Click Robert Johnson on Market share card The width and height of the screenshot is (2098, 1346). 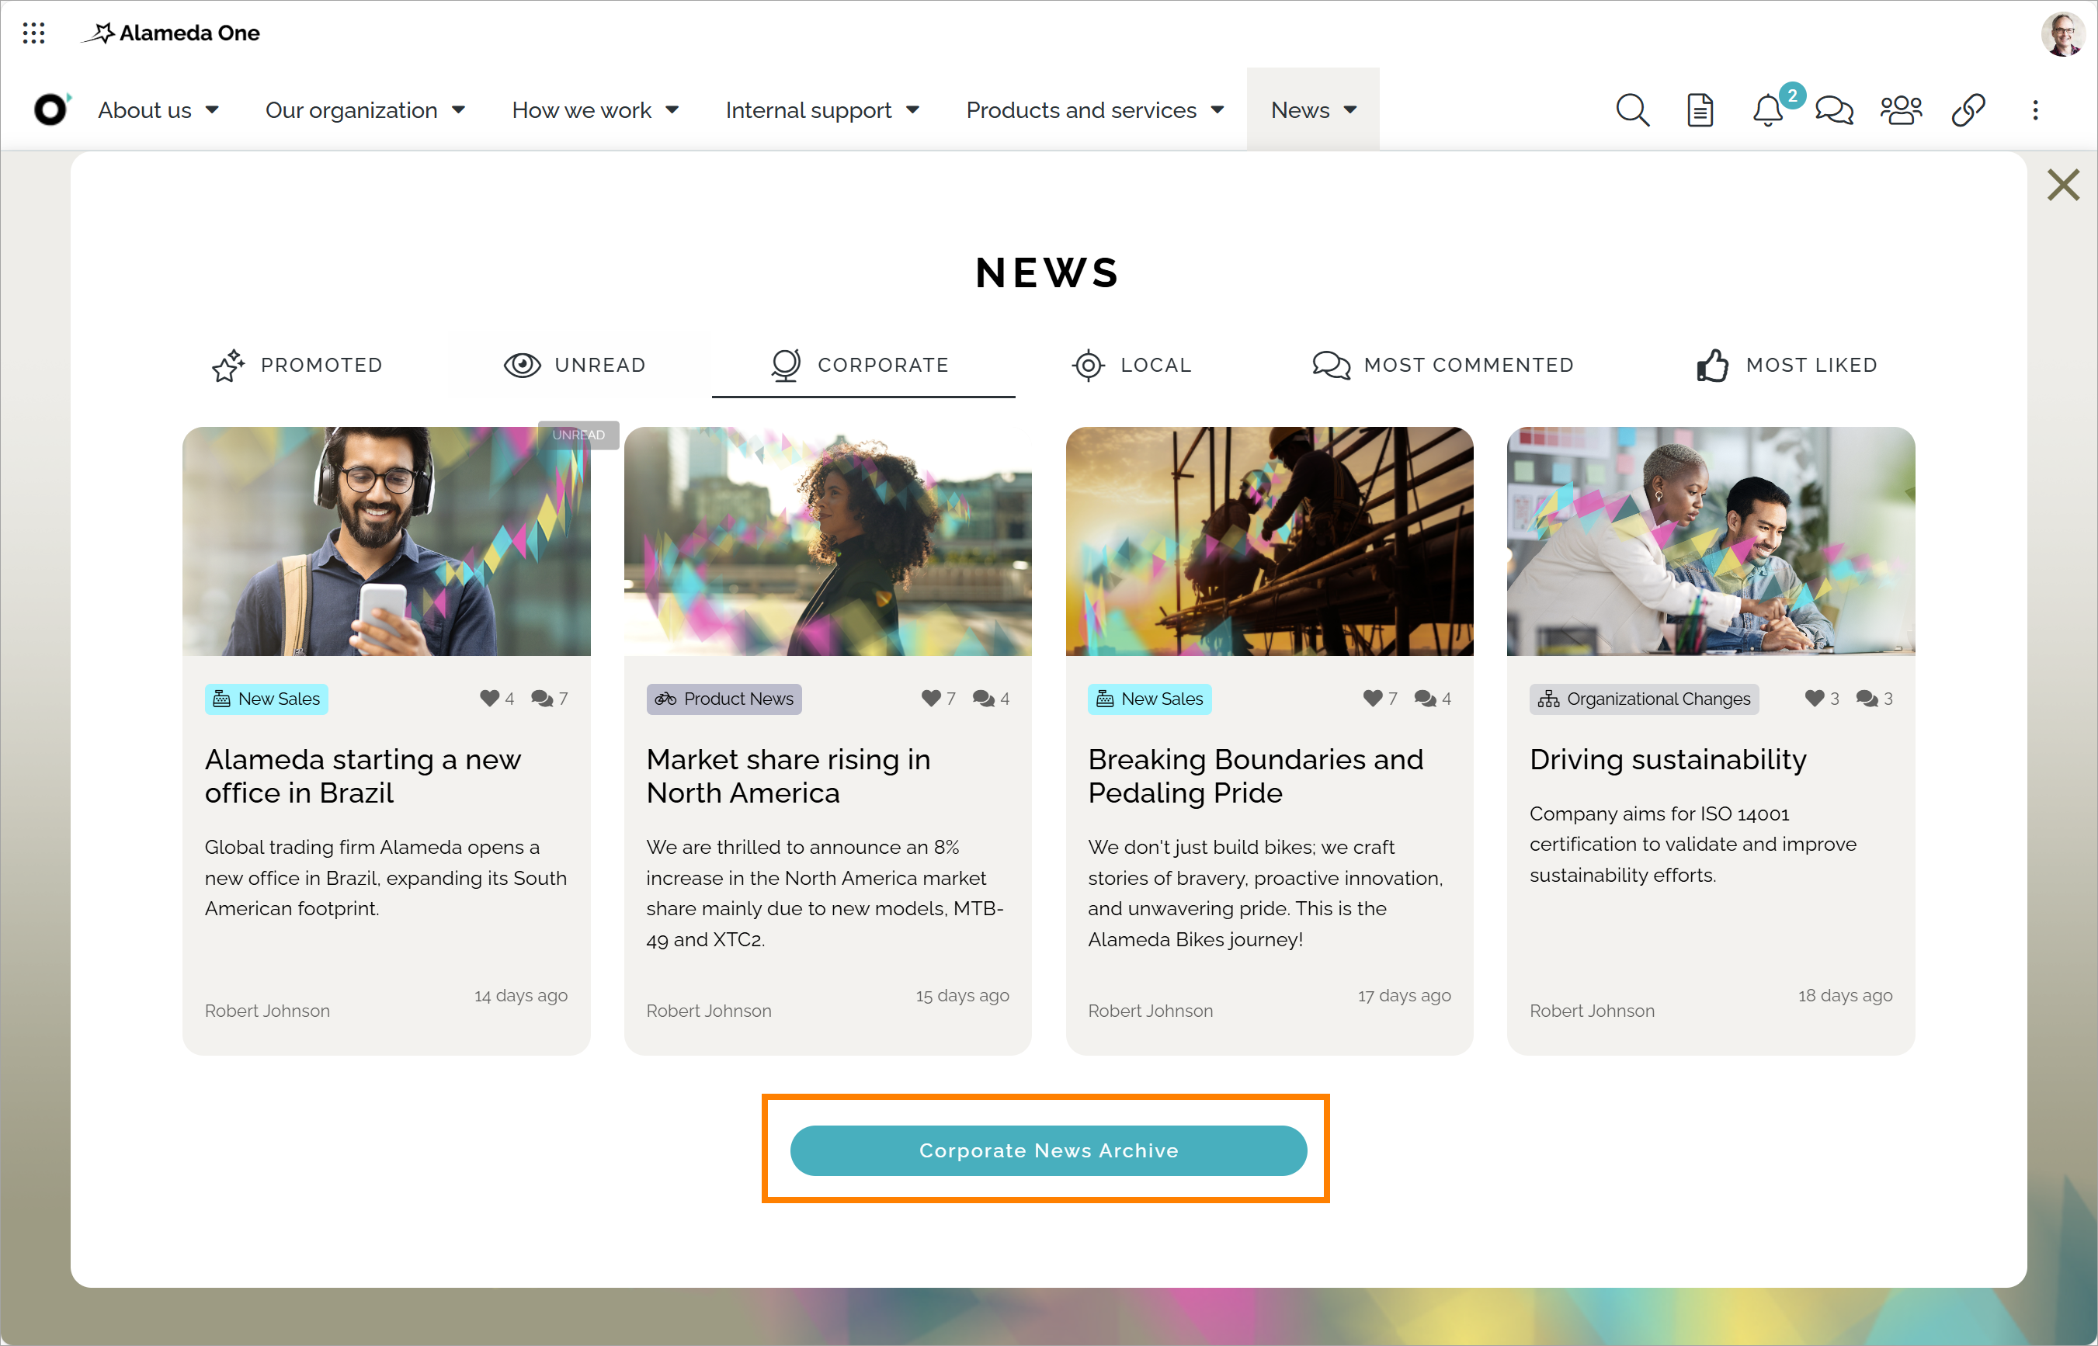pyautogui.click(x=708, y=1011)
